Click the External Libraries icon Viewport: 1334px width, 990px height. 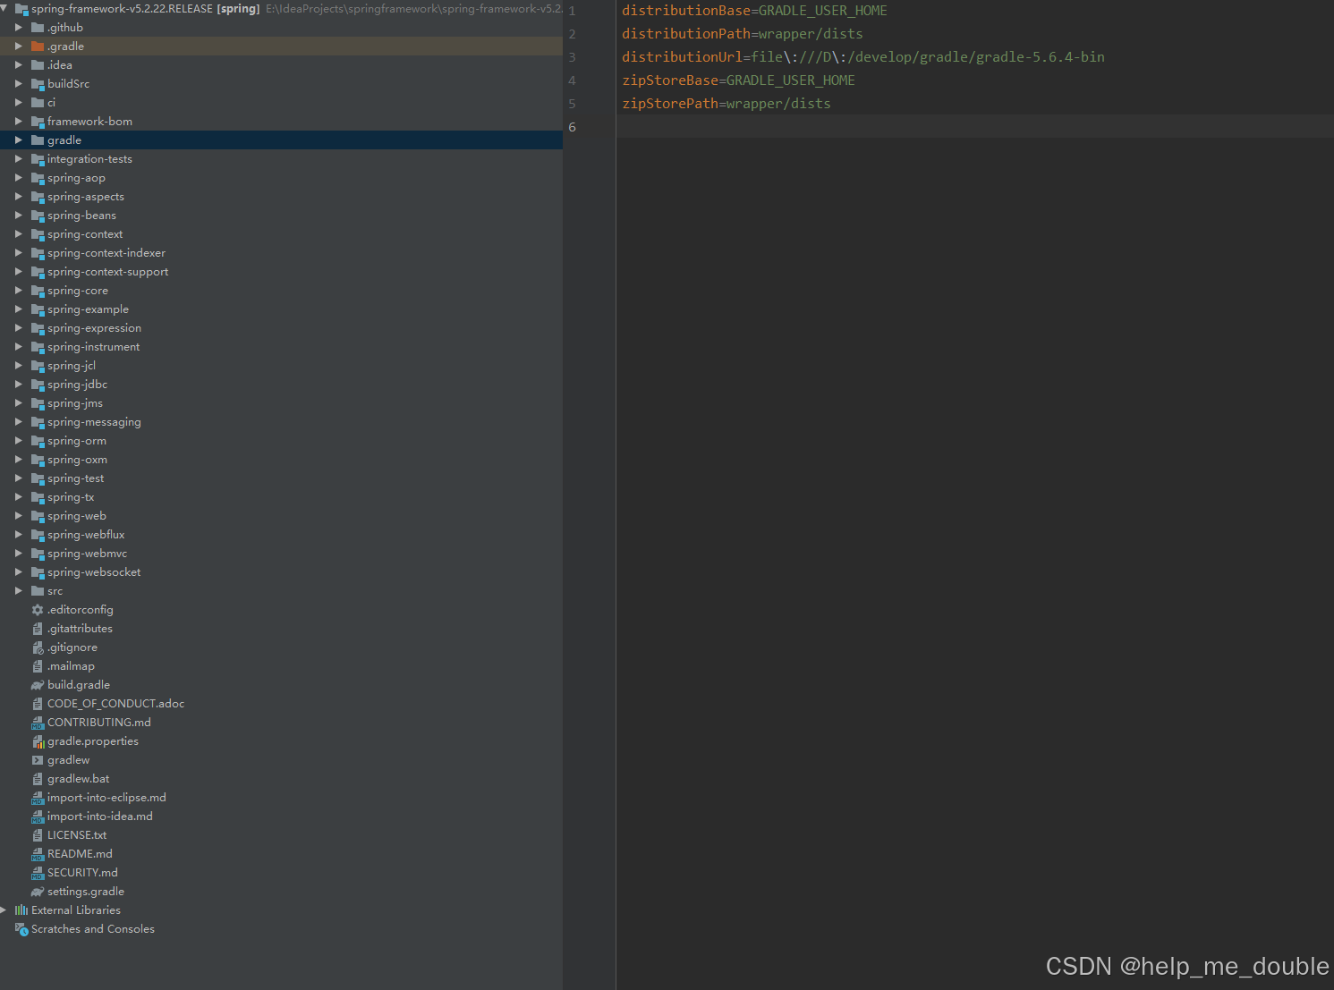[x=21, y=910]
